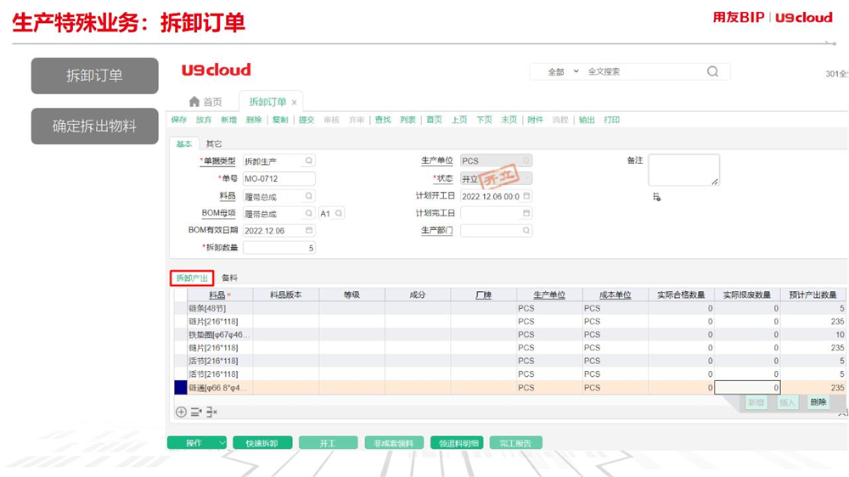
Task: Click the 快速拆卸 button
Action: click(x=262, y=443)
